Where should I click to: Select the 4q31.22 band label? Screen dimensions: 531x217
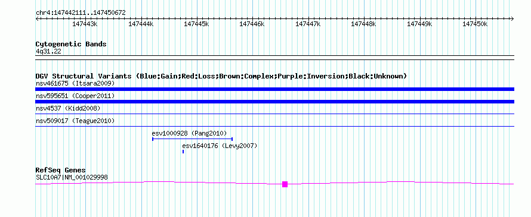click(x=48, y=52)
